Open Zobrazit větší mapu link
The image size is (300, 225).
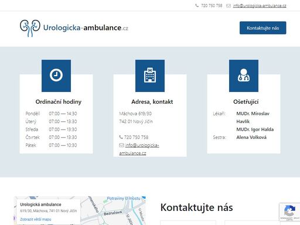tap(36, 219)
